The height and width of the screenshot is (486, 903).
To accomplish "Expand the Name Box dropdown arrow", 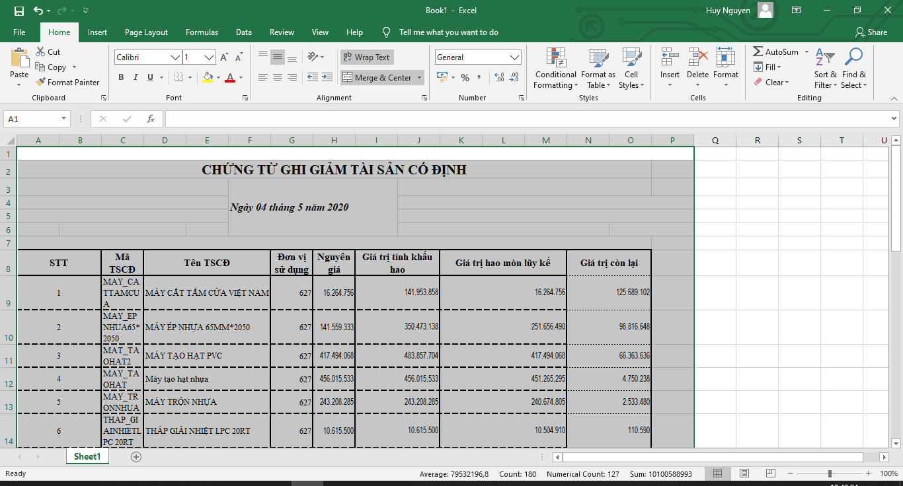I will click(64, 119).
